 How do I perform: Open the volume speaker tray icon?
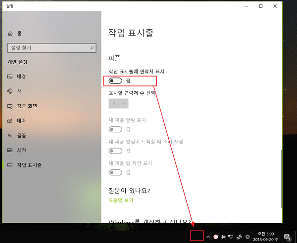pyautogui.click(x=223, y=237)
